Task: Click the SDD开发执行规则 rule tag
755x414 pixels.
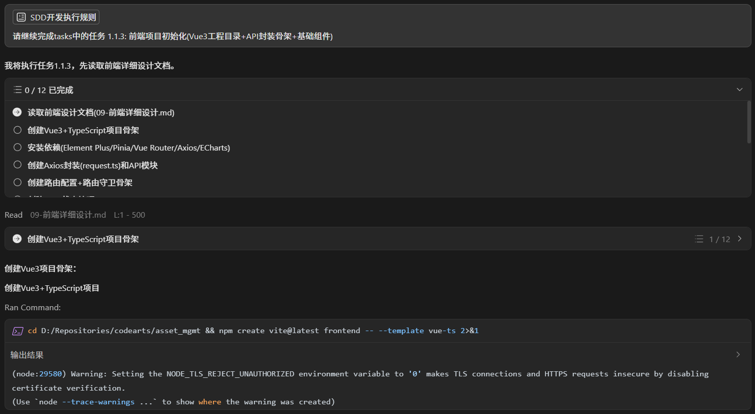Action: point(56,17)
